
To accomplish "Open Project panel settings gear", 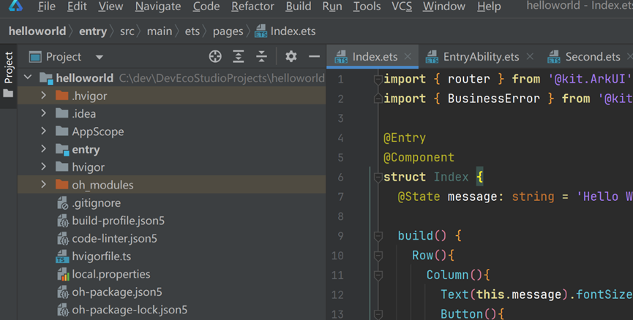I will pos(291,56).
